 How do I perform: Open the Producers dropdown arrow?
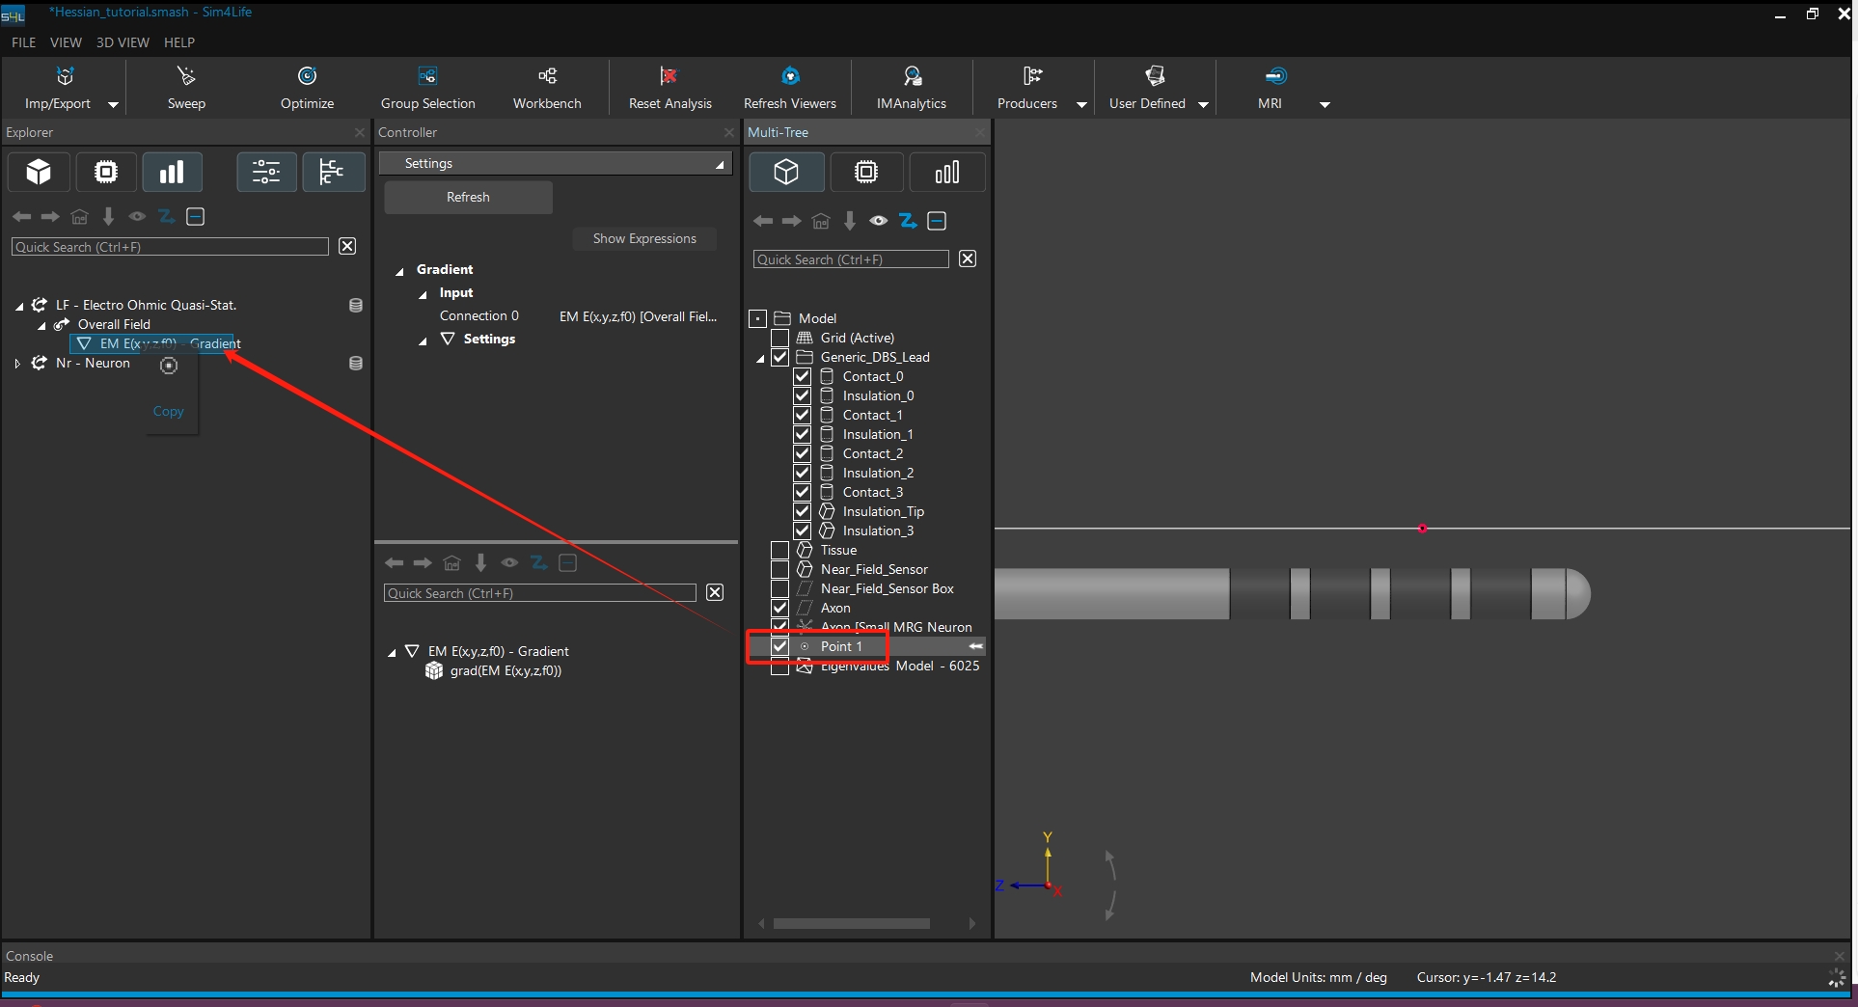[x=1081, y=104]
